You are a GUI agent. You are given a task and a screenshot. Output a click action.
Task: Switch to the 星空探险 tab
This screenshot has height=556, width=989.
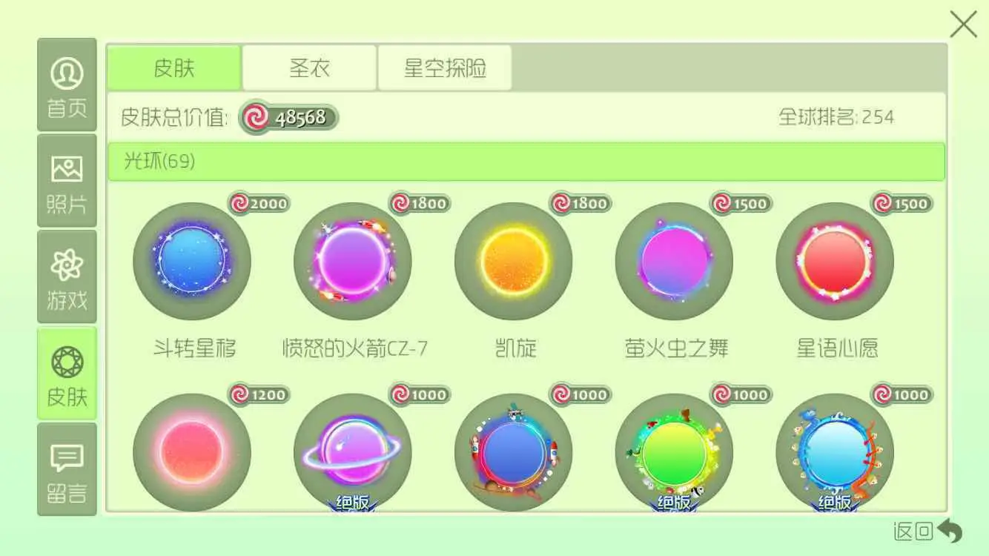445,68
